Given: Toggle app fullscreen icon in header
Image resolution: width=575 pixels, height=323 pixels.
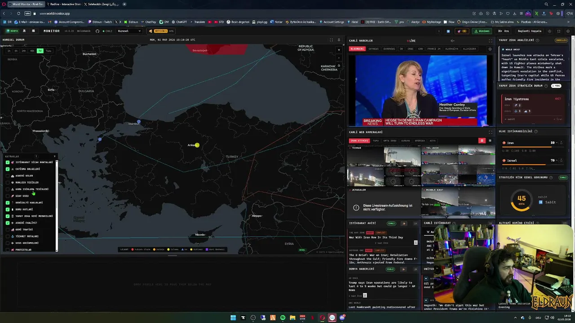Looking at the screenshot, I should click(559, 31).
